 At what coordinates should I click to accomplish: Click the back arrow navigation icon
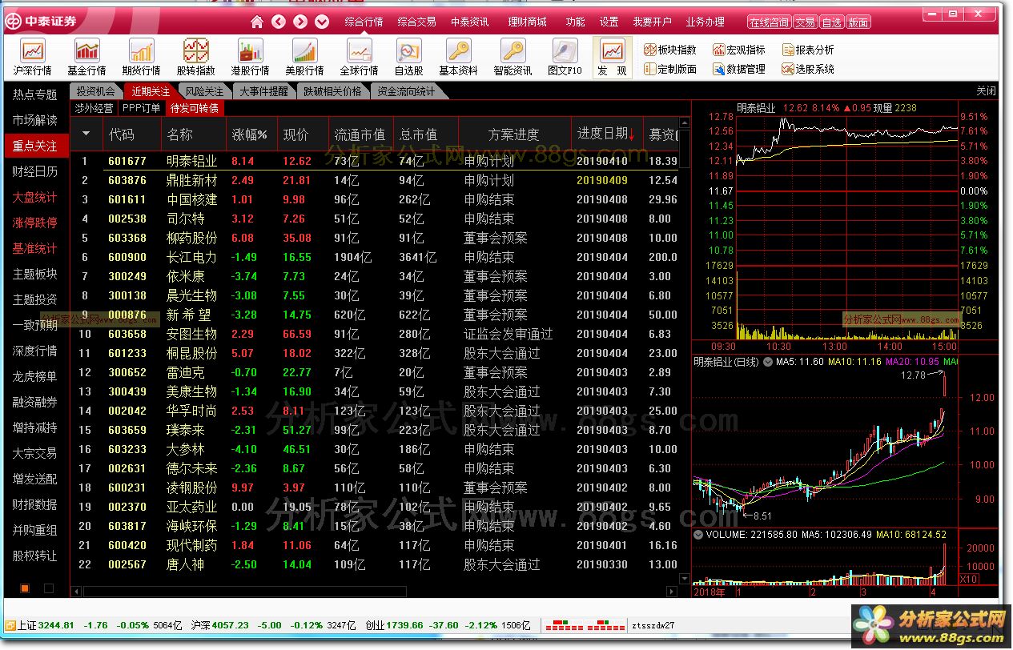tap(279, 22)
